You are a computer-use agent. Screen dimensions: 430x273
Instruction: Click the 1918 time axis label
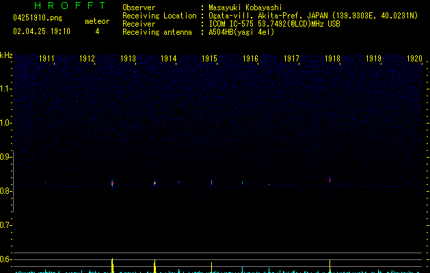pos(332,59)
